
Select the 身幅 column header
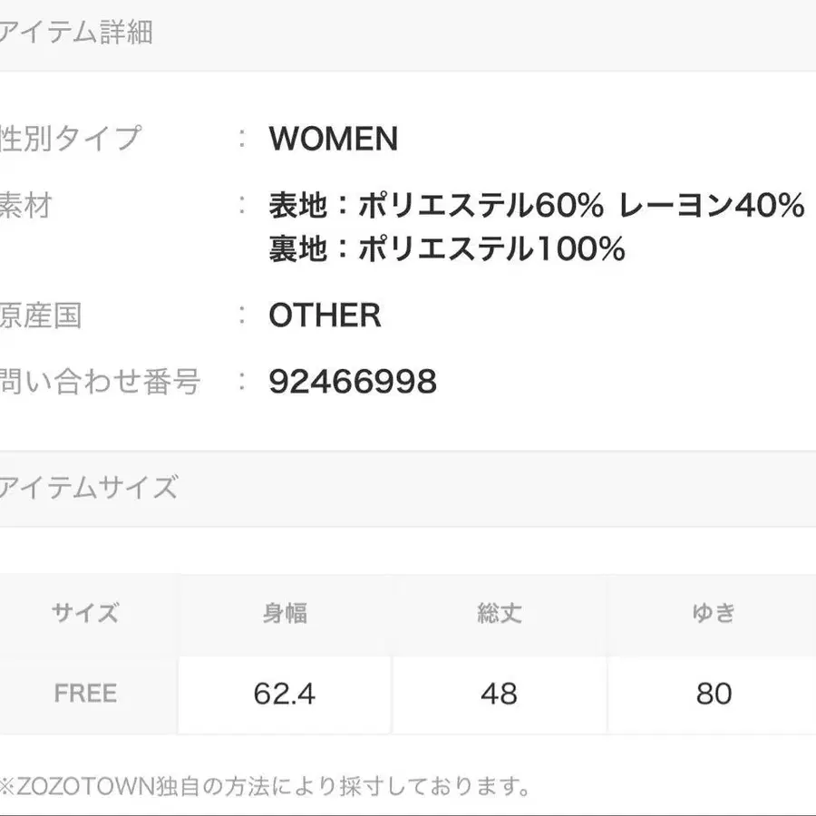(285, 613)
